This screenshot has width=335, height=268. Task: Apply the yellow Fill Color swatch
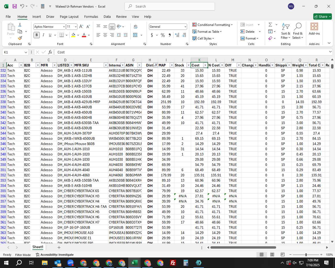[x=74, y=35]
